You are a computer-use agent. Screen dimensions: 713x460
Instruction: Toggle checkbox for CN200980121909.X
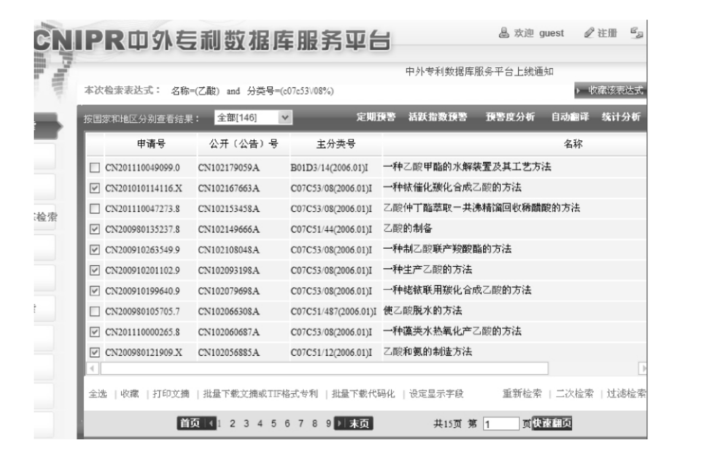tap(95, 351)
